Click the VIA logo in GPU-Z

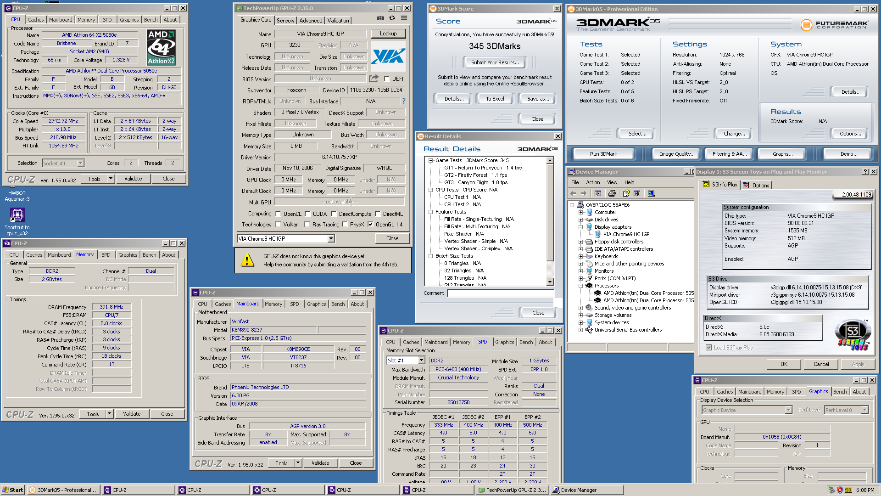pos(388,56)
